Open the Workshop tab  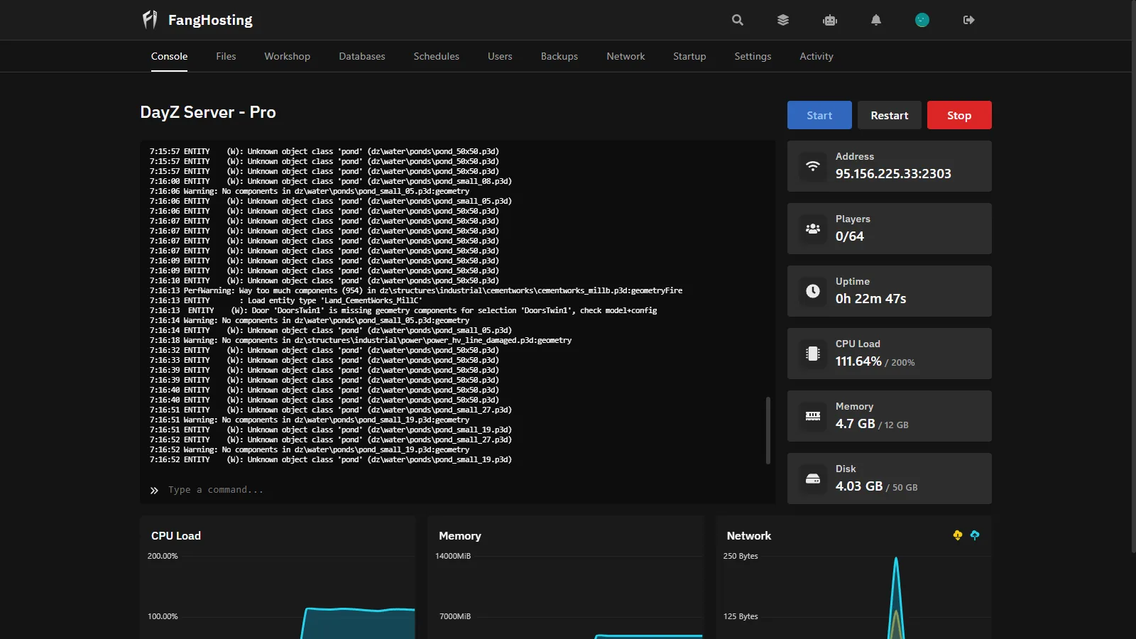point(288,56)
